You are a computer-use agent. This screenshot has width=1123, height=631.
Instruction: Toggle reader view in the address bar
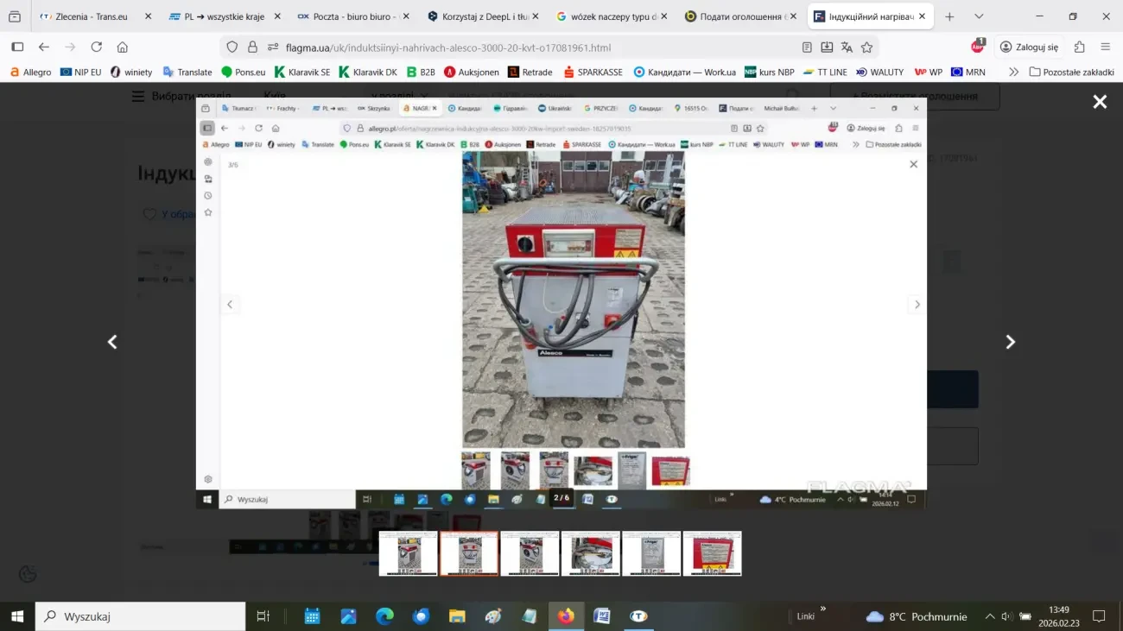807,47
